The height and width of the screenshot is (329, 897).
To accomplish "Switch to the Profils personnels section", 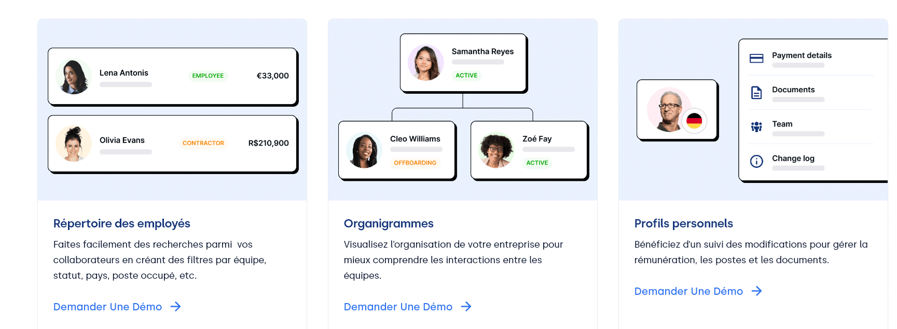I will pyautogui.click(x=683, y=223).
